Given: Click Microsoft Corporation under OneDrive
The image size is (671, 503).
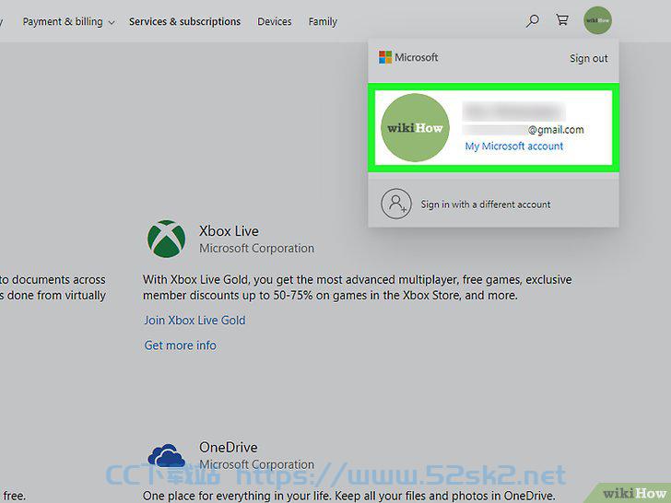Looking at the screenshot, I should 257,464.
